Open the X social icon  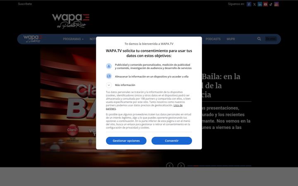(254, 4)
